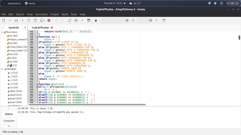Select mass_kabeh function in symbols
Viewport: 241px width, 135px height.
(17, 51)
